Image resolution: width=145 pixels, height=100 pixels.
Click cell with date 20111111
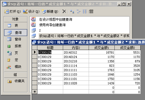tap(76, 70)
